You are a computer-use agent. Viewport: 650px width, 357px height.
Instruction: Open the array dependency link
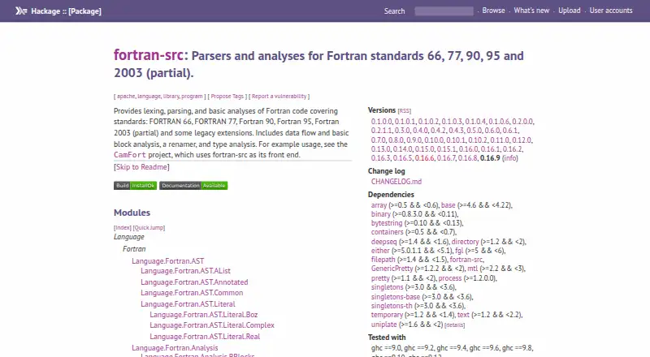(x=379, y=205)
